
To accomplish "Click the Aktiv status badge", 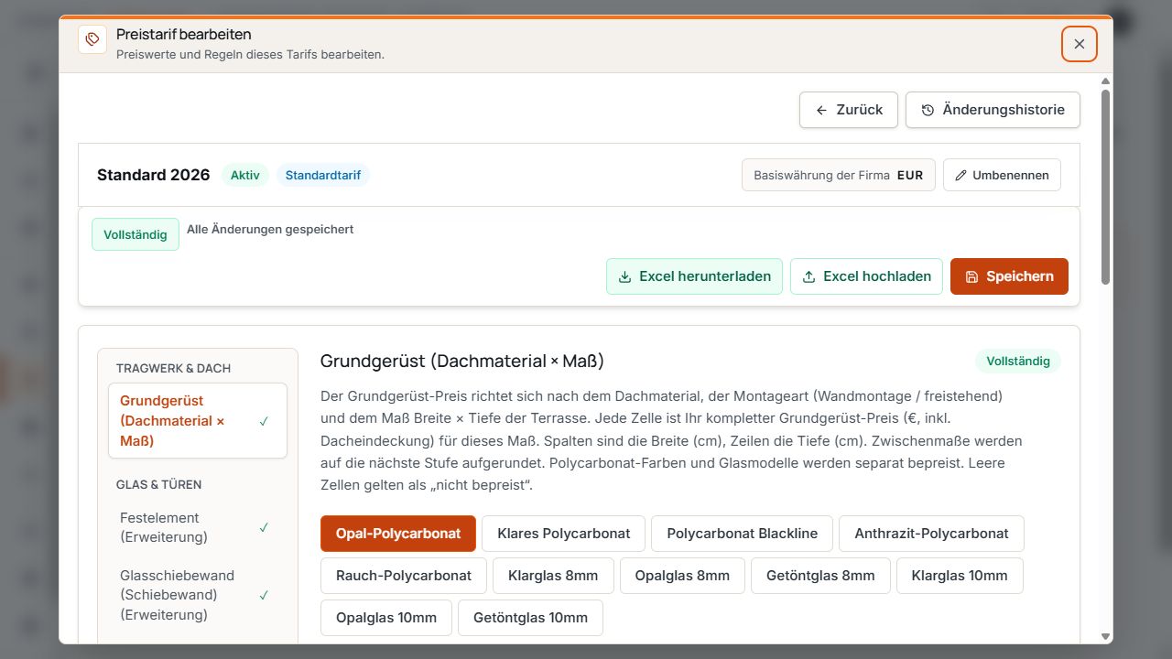I will pos(244,175).
